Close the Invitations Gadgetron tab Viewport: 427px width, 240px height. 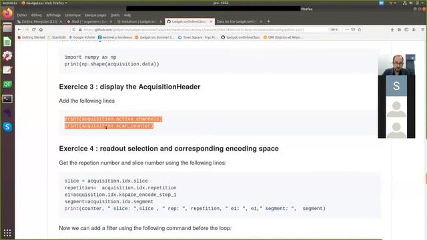point(161,21)
